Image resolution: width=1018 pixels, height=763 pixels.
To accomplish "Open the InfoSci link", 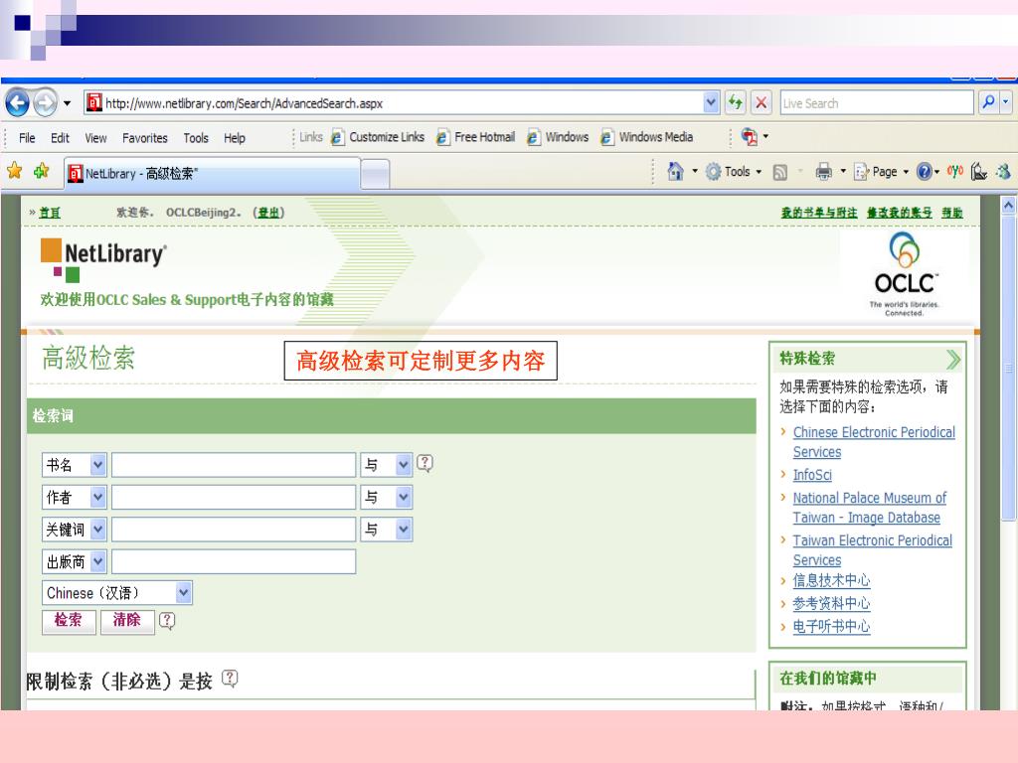I will click(812, 475).
